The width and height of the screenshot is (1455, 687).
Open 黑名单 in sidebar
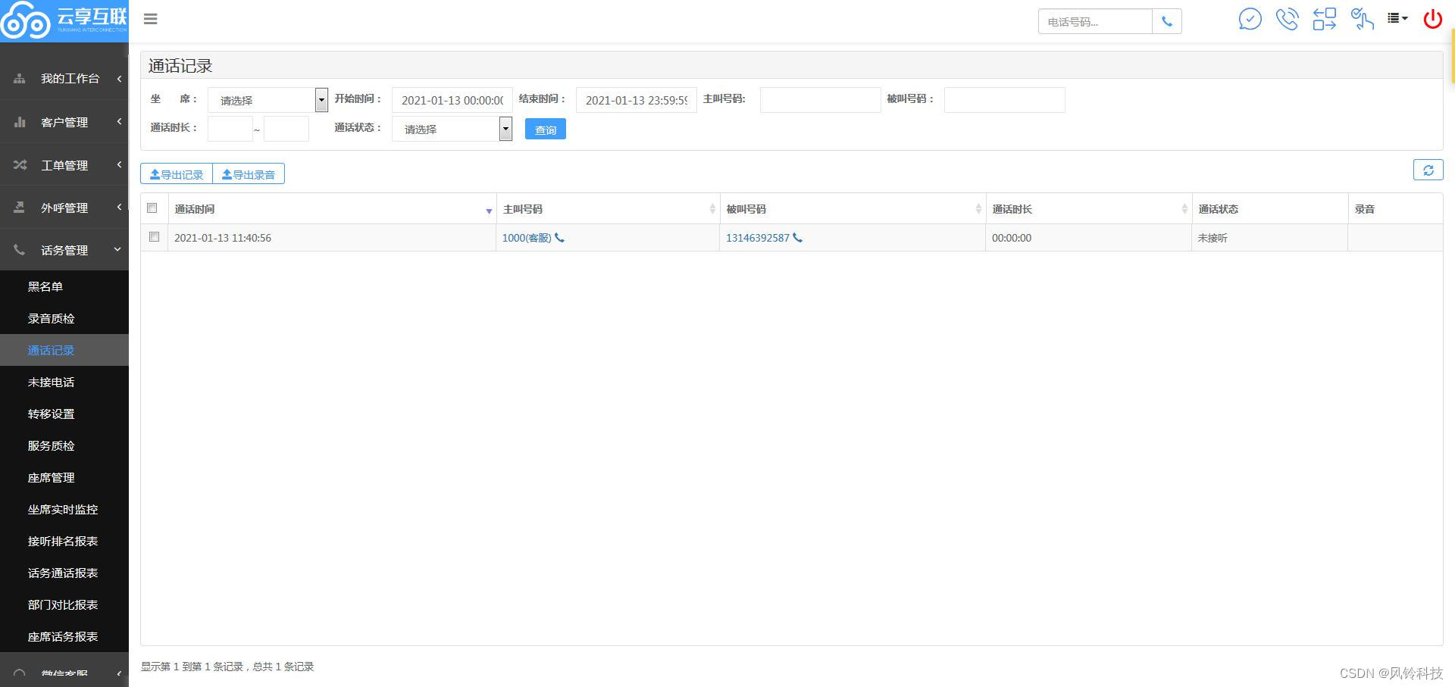pos(64,286)
